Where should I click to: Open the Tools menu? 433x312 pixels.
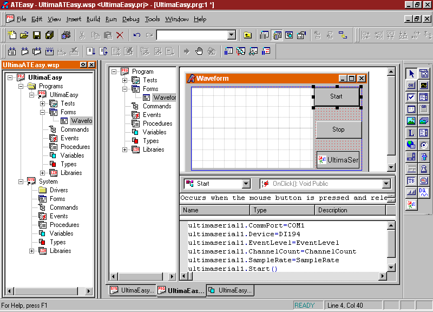152,19
